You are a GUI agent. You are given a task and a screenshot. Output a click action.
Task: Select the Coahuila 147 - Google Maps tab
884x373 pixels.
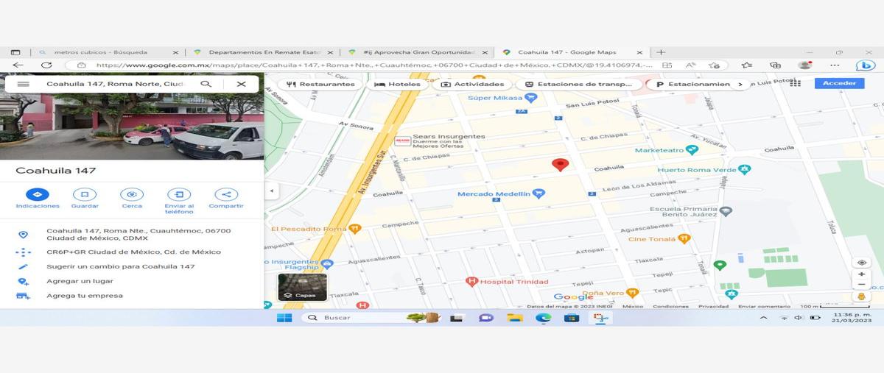(x=571, y=52)
